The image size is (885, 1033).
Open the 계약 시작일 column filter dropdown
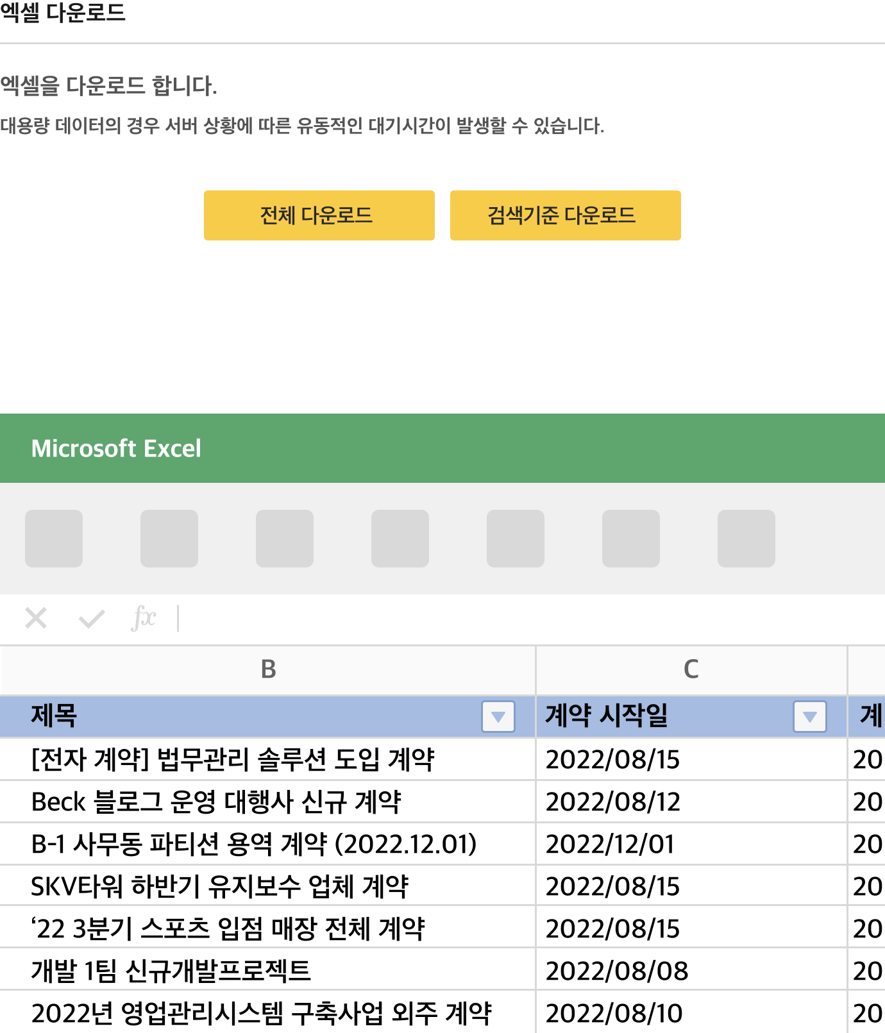[x=809, y=716]
